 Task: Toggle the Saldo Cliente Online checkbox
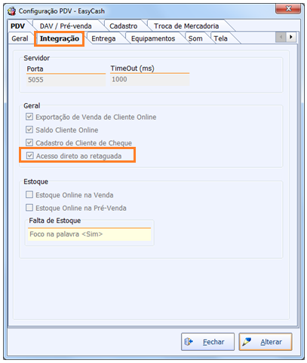point(29,130)
